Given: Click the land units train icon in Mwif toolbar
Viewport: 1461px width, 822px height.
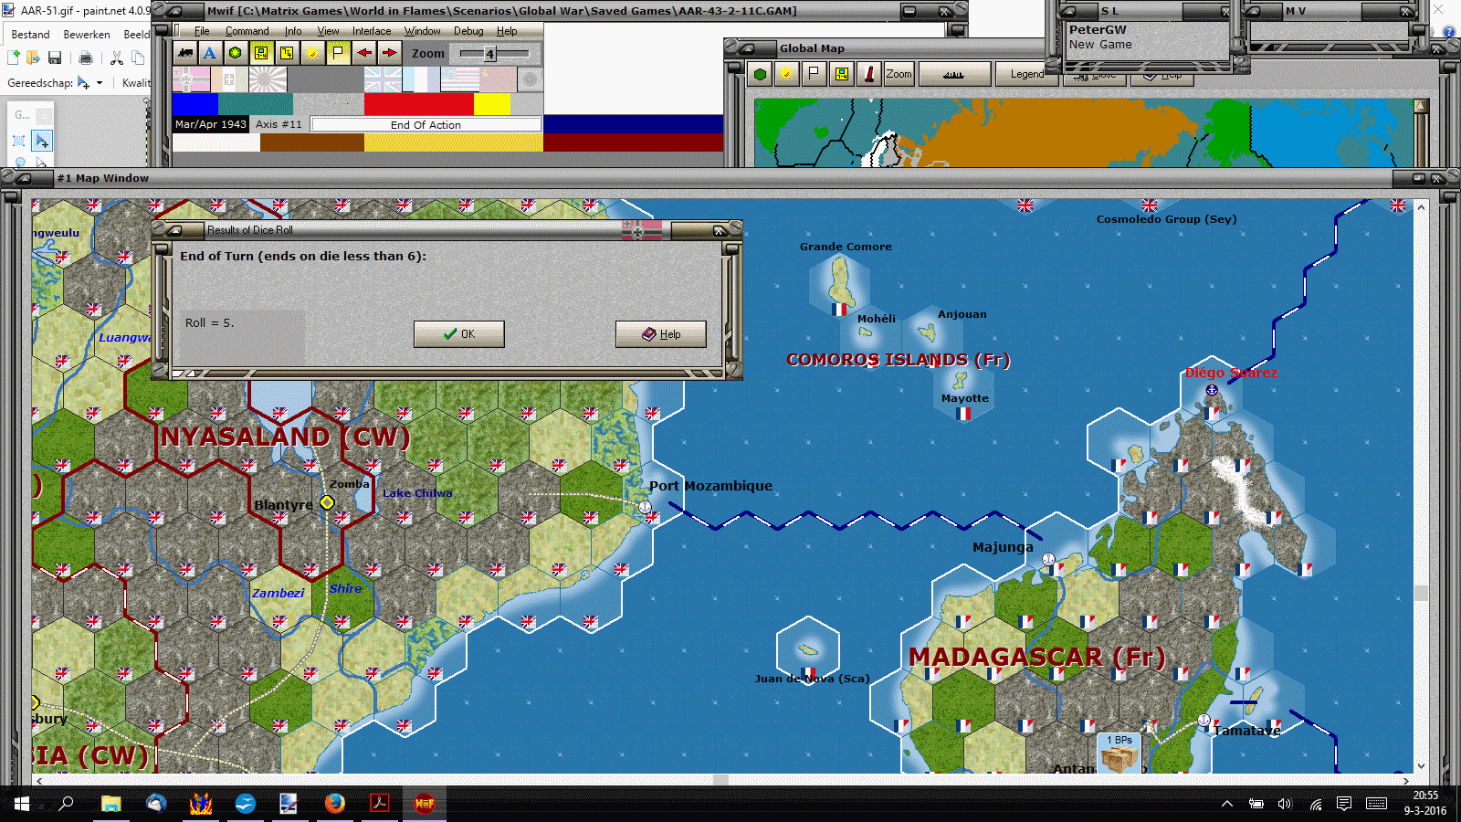Looking at the screenshot, I should 185,53.
